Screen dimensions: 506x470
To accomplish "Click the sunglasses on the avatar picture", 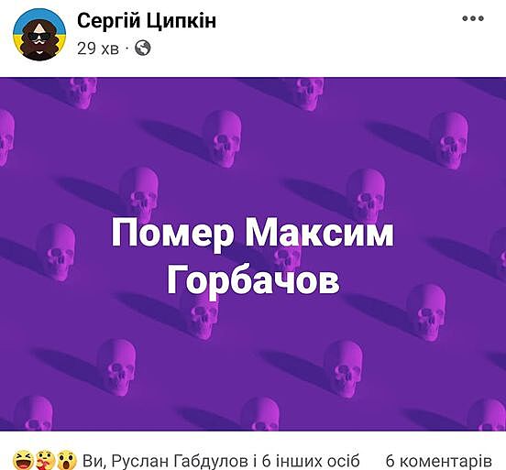I will point(38,37).
